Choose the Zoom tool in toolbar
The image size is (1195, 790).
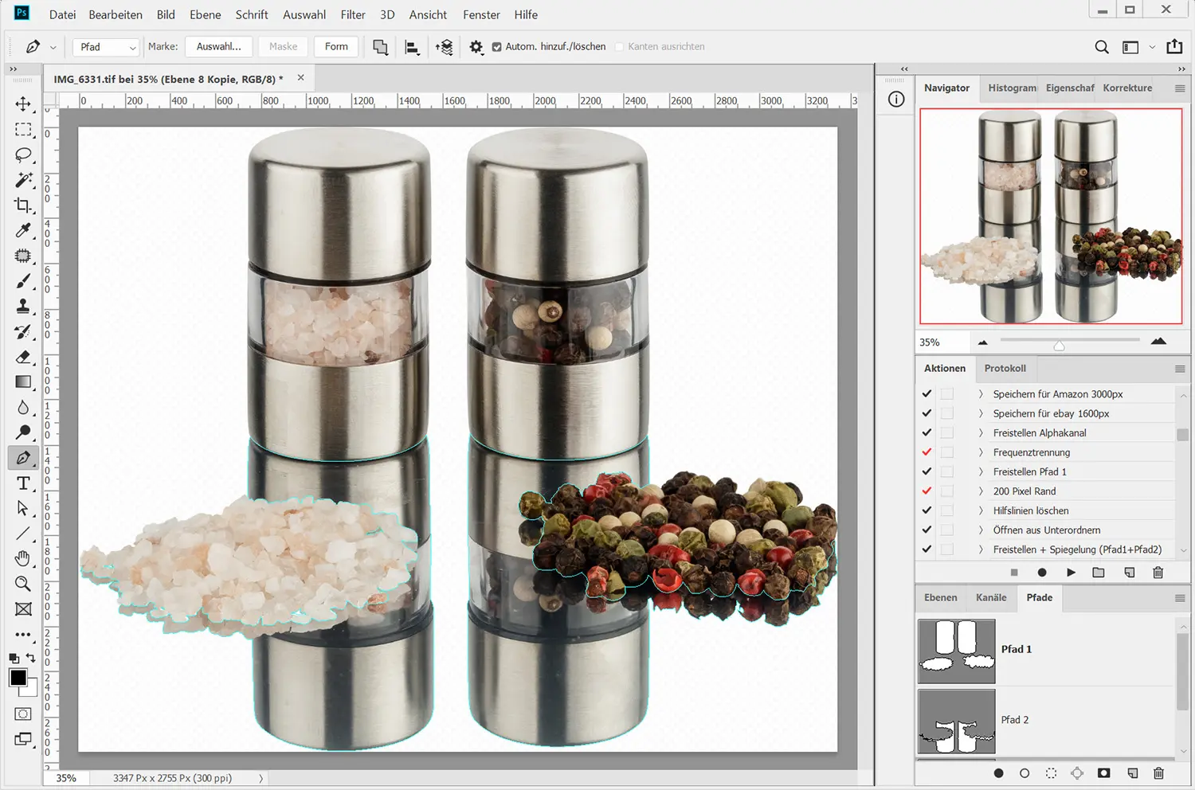(23, 584)
